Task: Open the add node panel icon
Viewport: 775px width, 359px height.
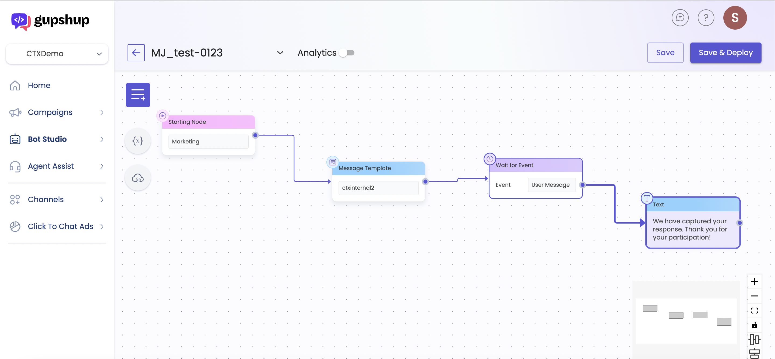Action: [x=138, y=95]
